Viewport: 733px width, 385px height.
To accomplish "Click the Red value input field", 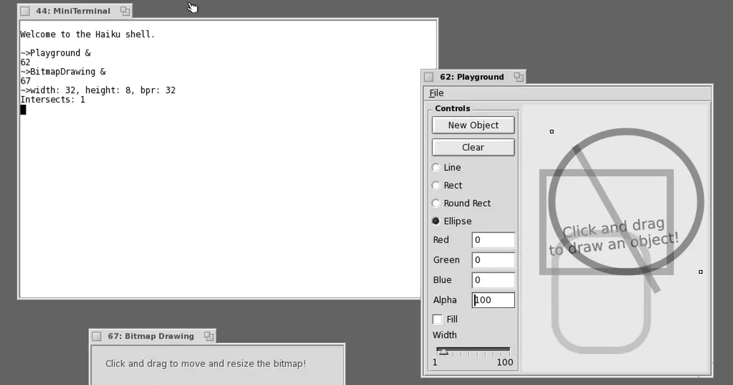I will [x=493, y=240].
